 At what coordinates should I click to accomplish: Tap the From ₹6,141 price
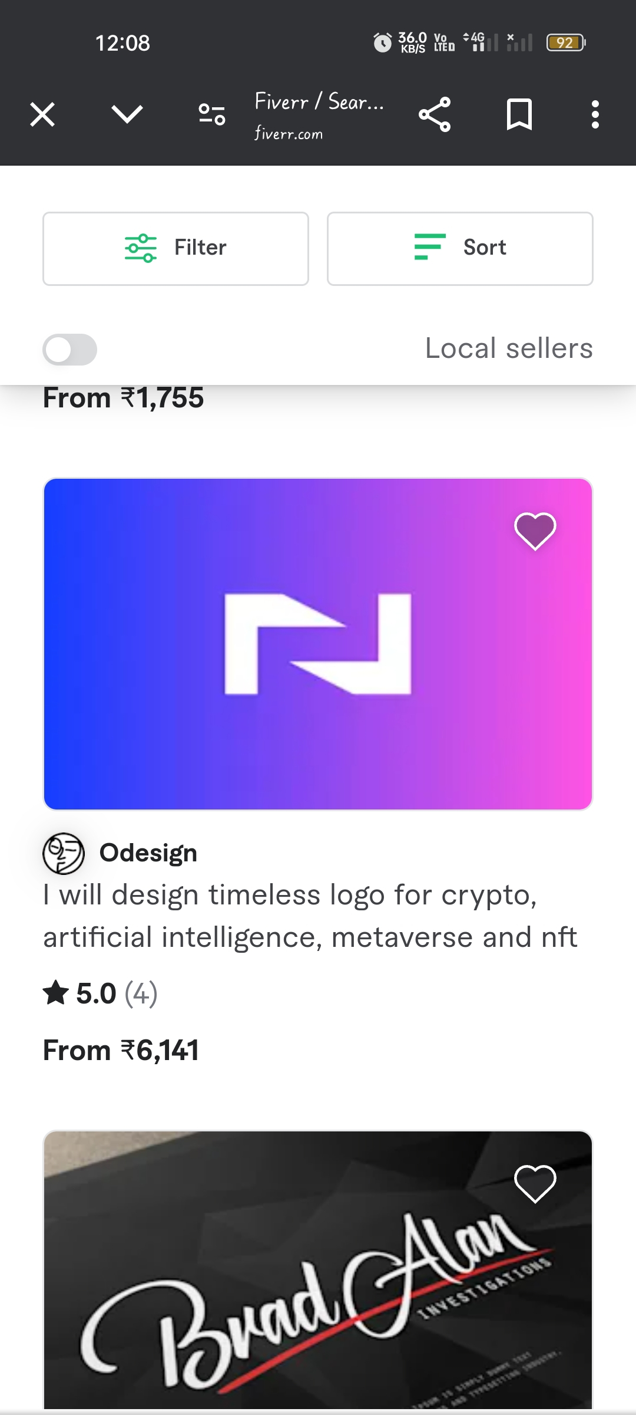coord(121,1050)
